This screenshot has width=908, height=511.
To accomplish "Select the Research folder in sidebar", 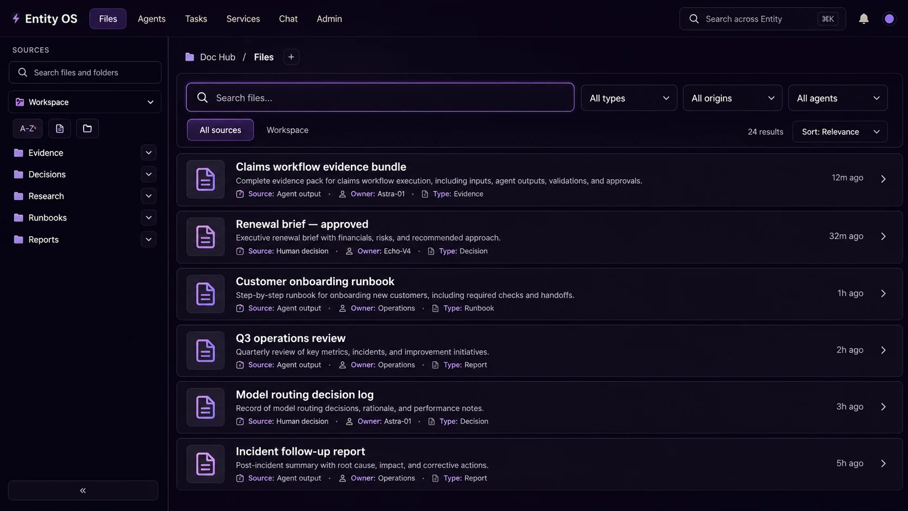I will pyautogui.click(x=46, y=196).
